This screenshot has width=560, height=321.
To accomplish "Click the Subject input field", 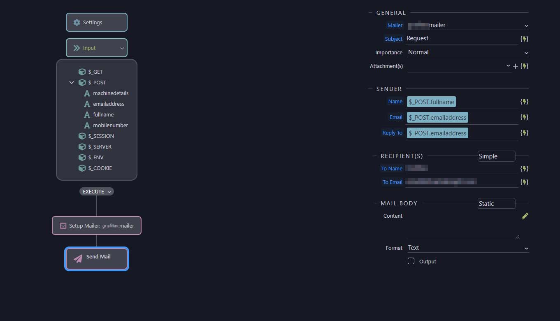I will (x=462, y=39).
